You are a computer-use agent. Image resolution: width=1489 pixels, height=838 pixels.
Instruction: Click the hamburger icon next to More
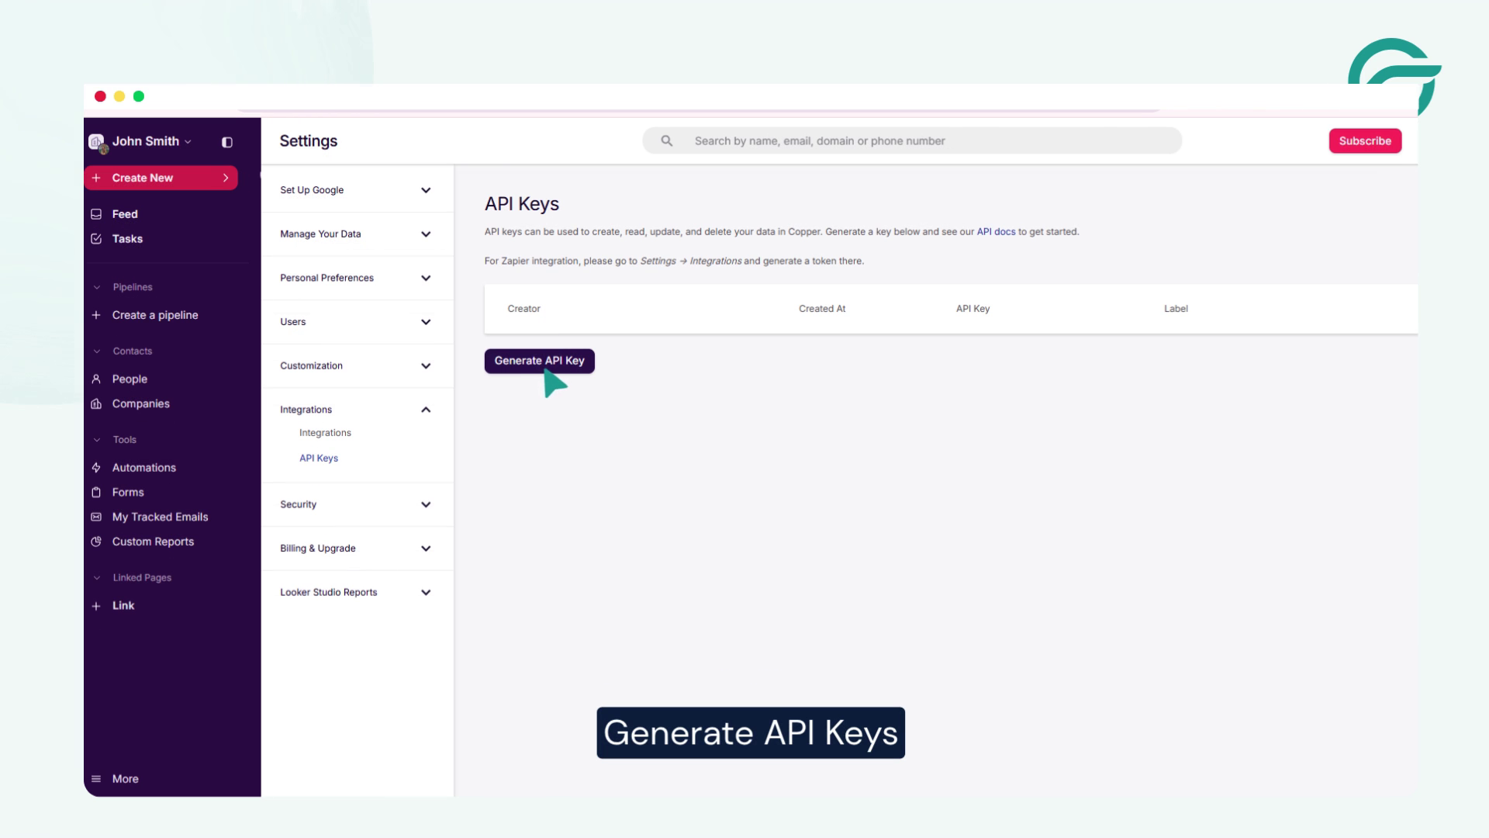(96, 779)
